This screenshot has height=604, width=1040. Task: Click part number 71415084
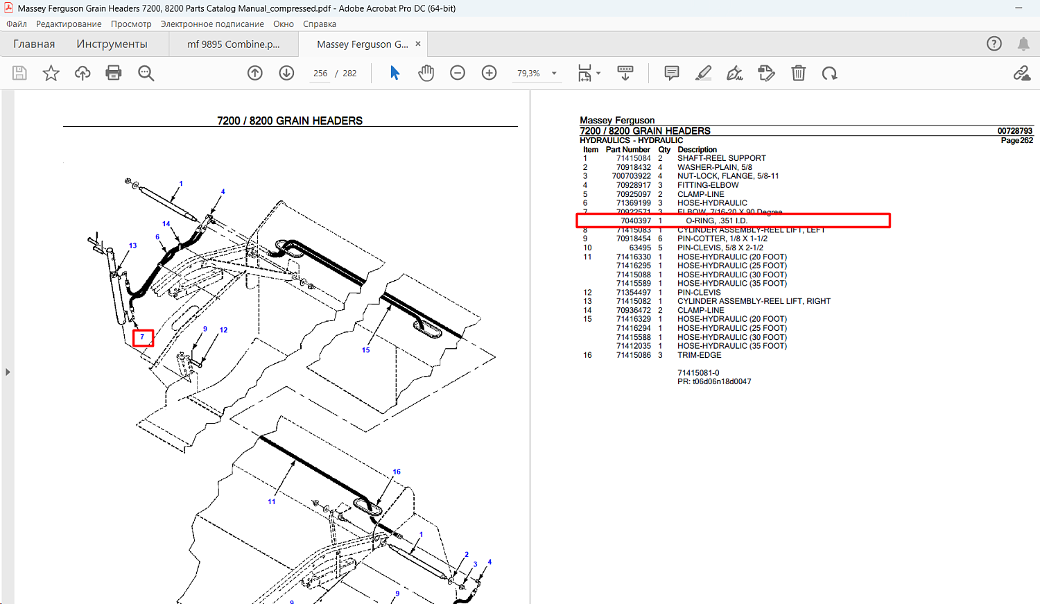coord(634,158)
